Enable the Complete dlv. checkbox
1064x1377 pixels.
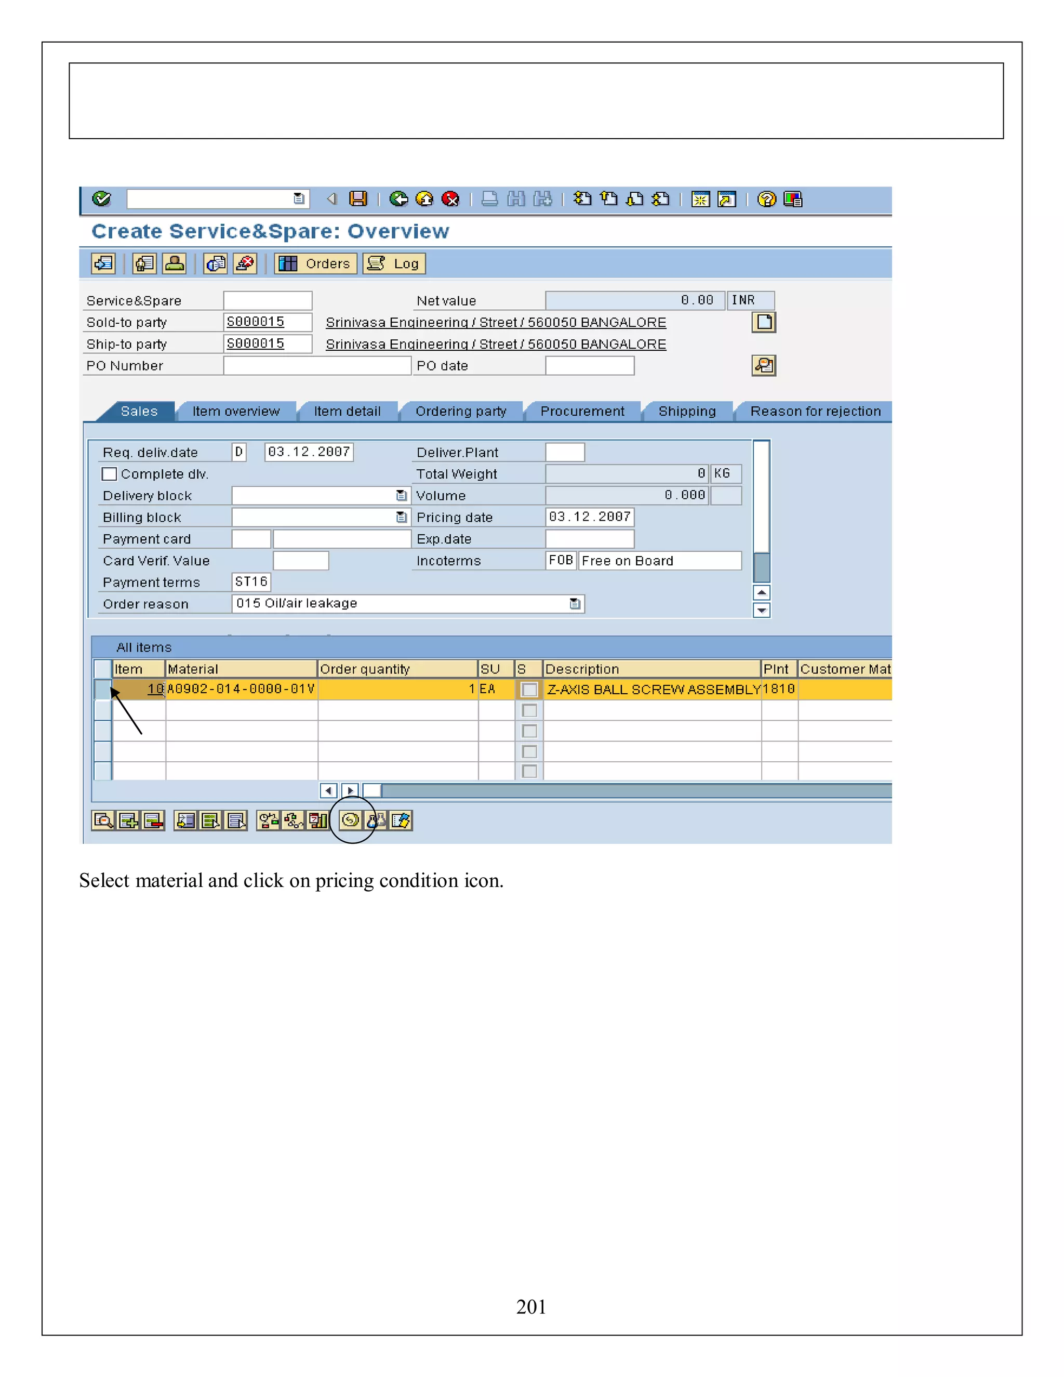point(110,474)
